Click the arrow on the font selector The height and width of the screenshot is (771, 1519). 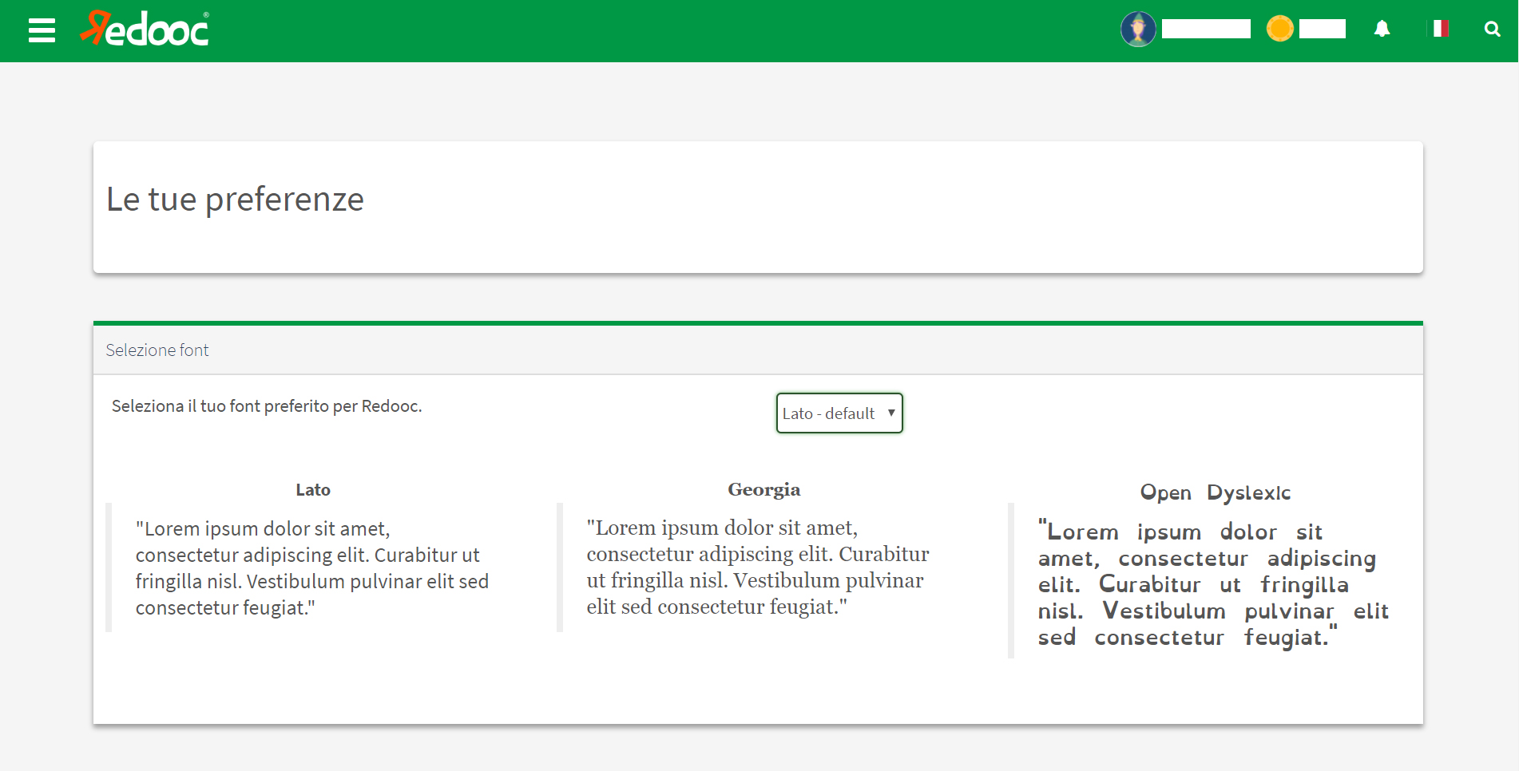point(891,413)
